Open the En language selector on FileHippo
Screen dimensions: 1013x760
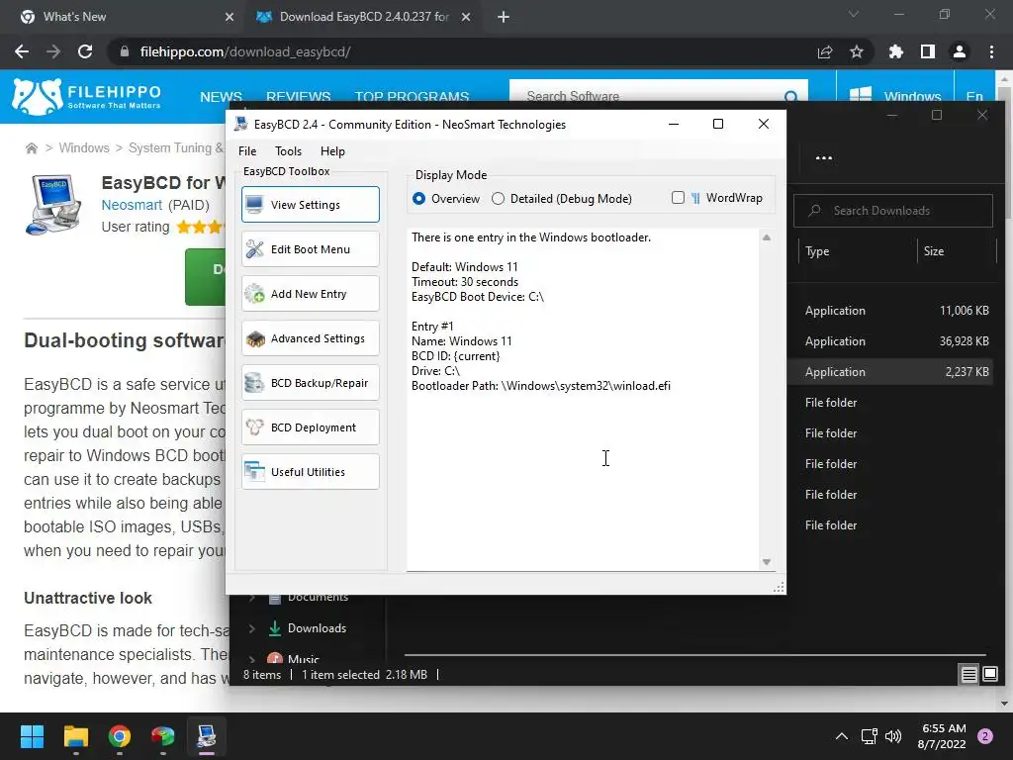pyautogui.click(x=974, y=96)
